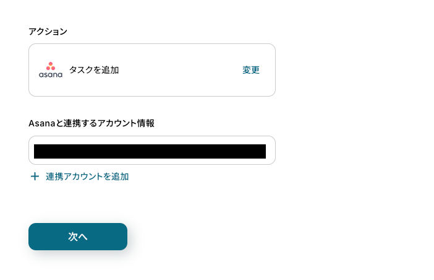
Task: Go to next step with 次へ
Action: [x=78, y=237]
